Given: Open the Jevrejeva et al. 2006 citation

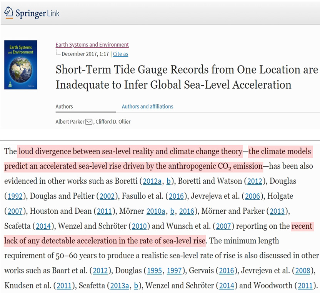Looking at the screenshot, I should [x=253, y=196].
